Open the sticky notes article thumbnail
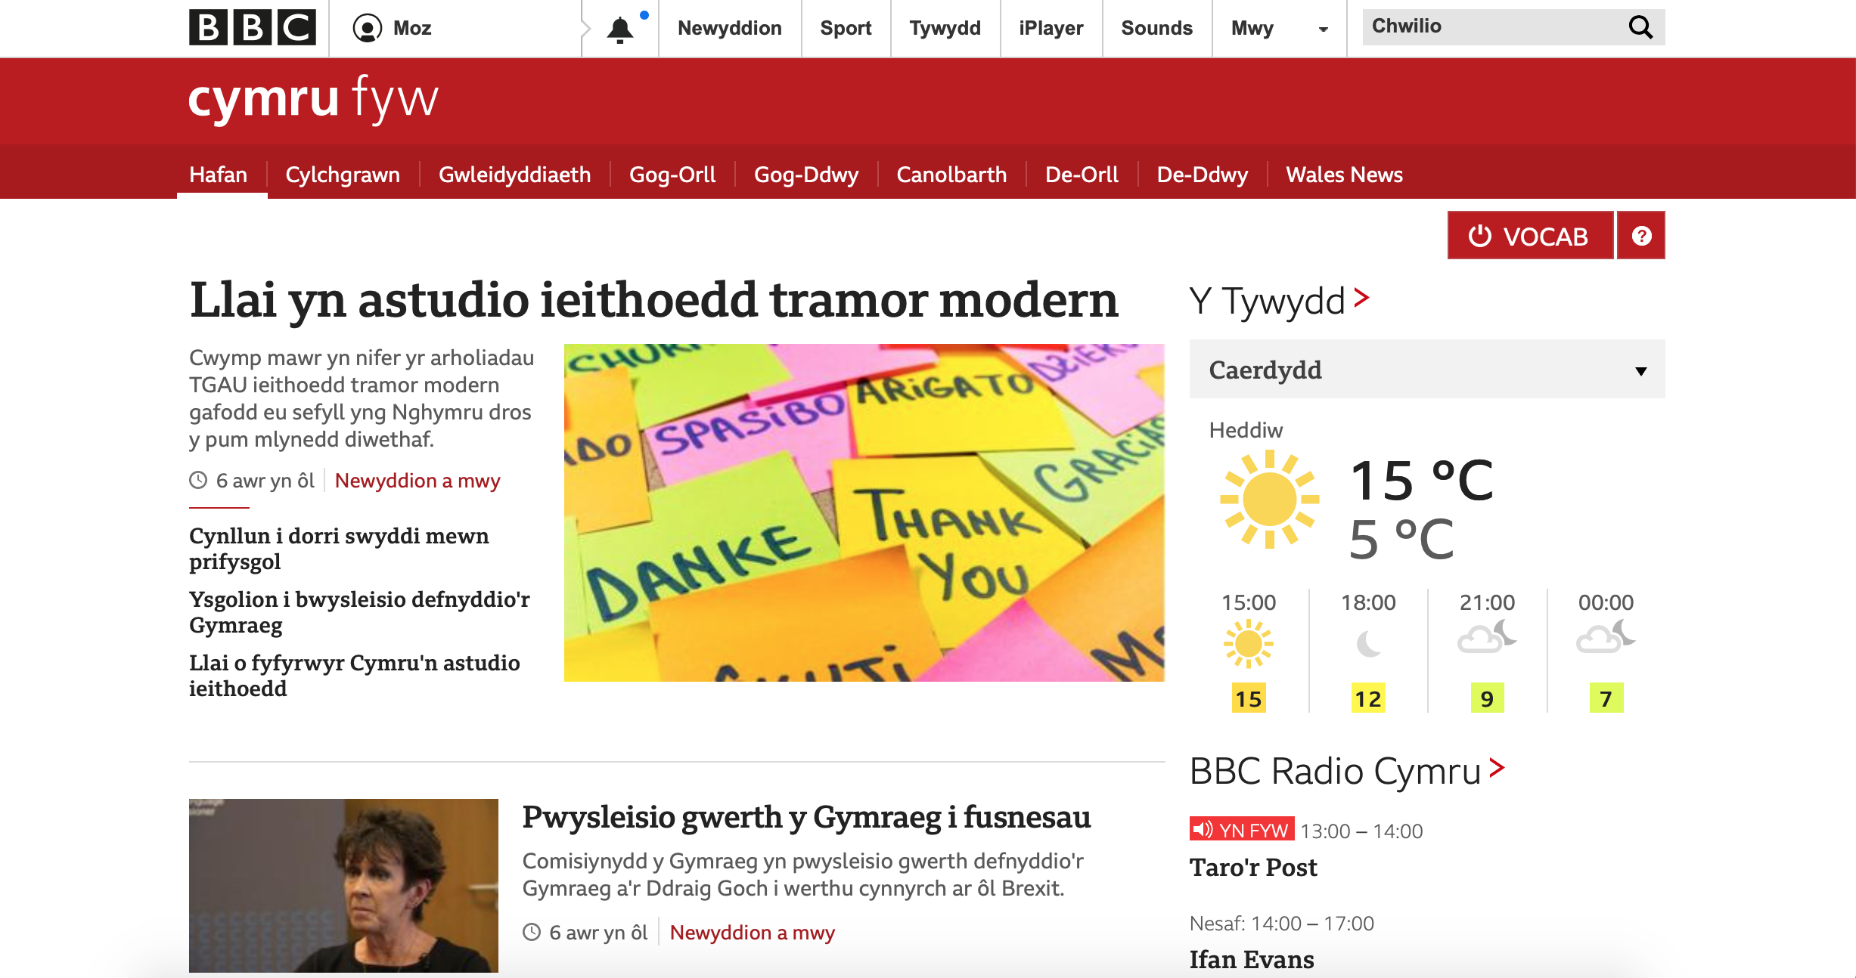 864,512
